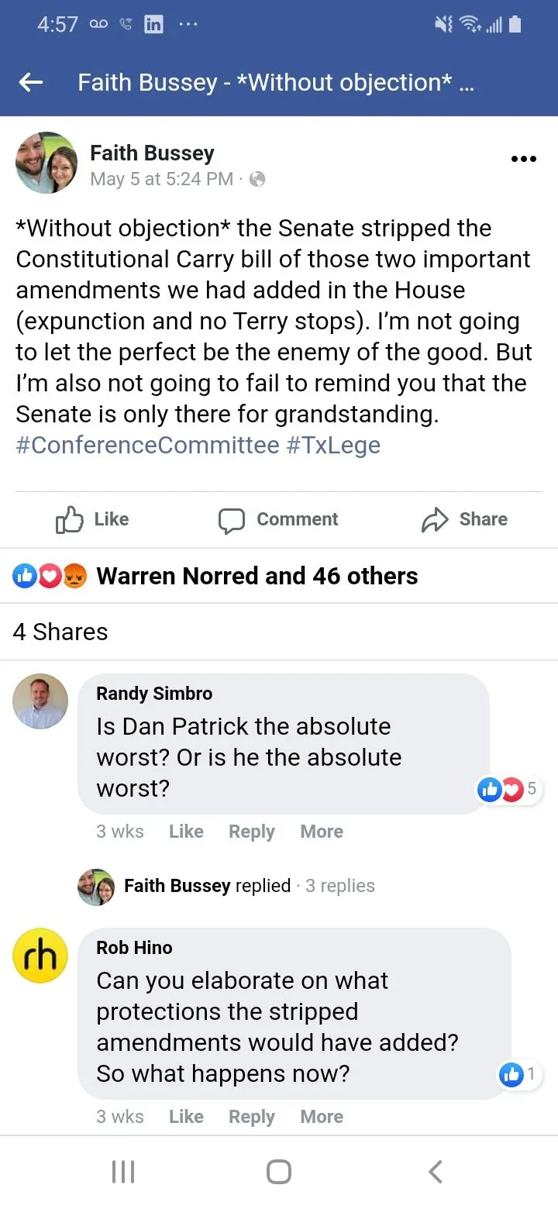Screen dimensions: 558x1209
Task: Open the #ConferenceCommittee hashtag
Action: click(147, 446)
